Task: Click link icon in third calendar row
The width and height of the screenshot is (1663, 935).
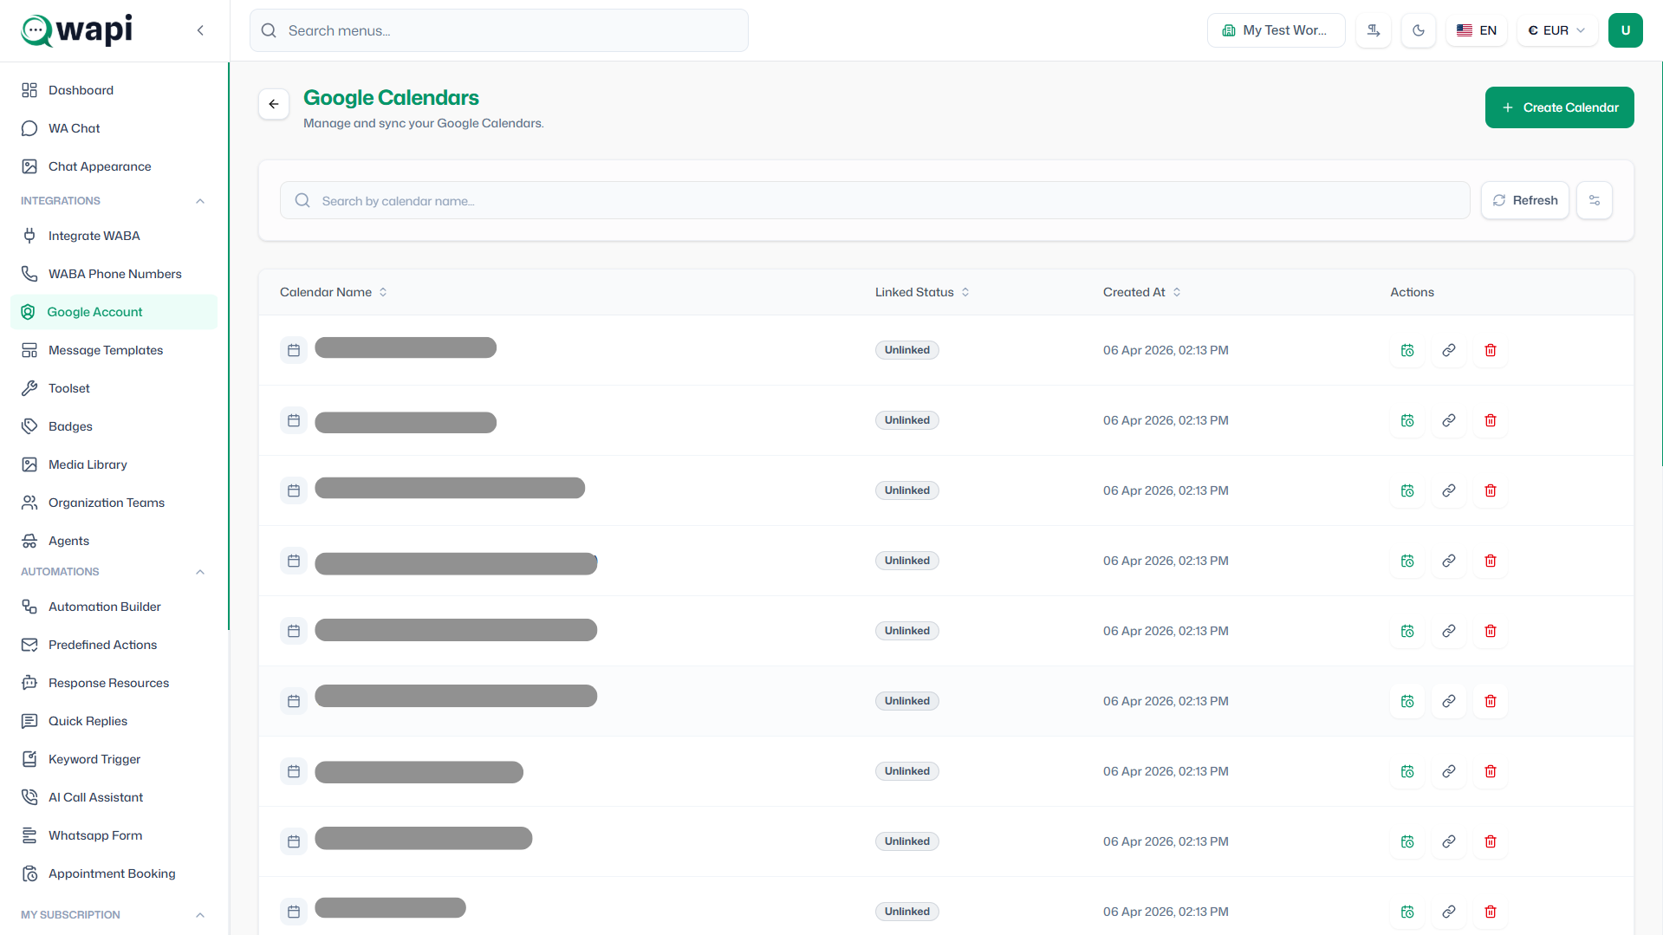Action: [x=1449, y=490]
